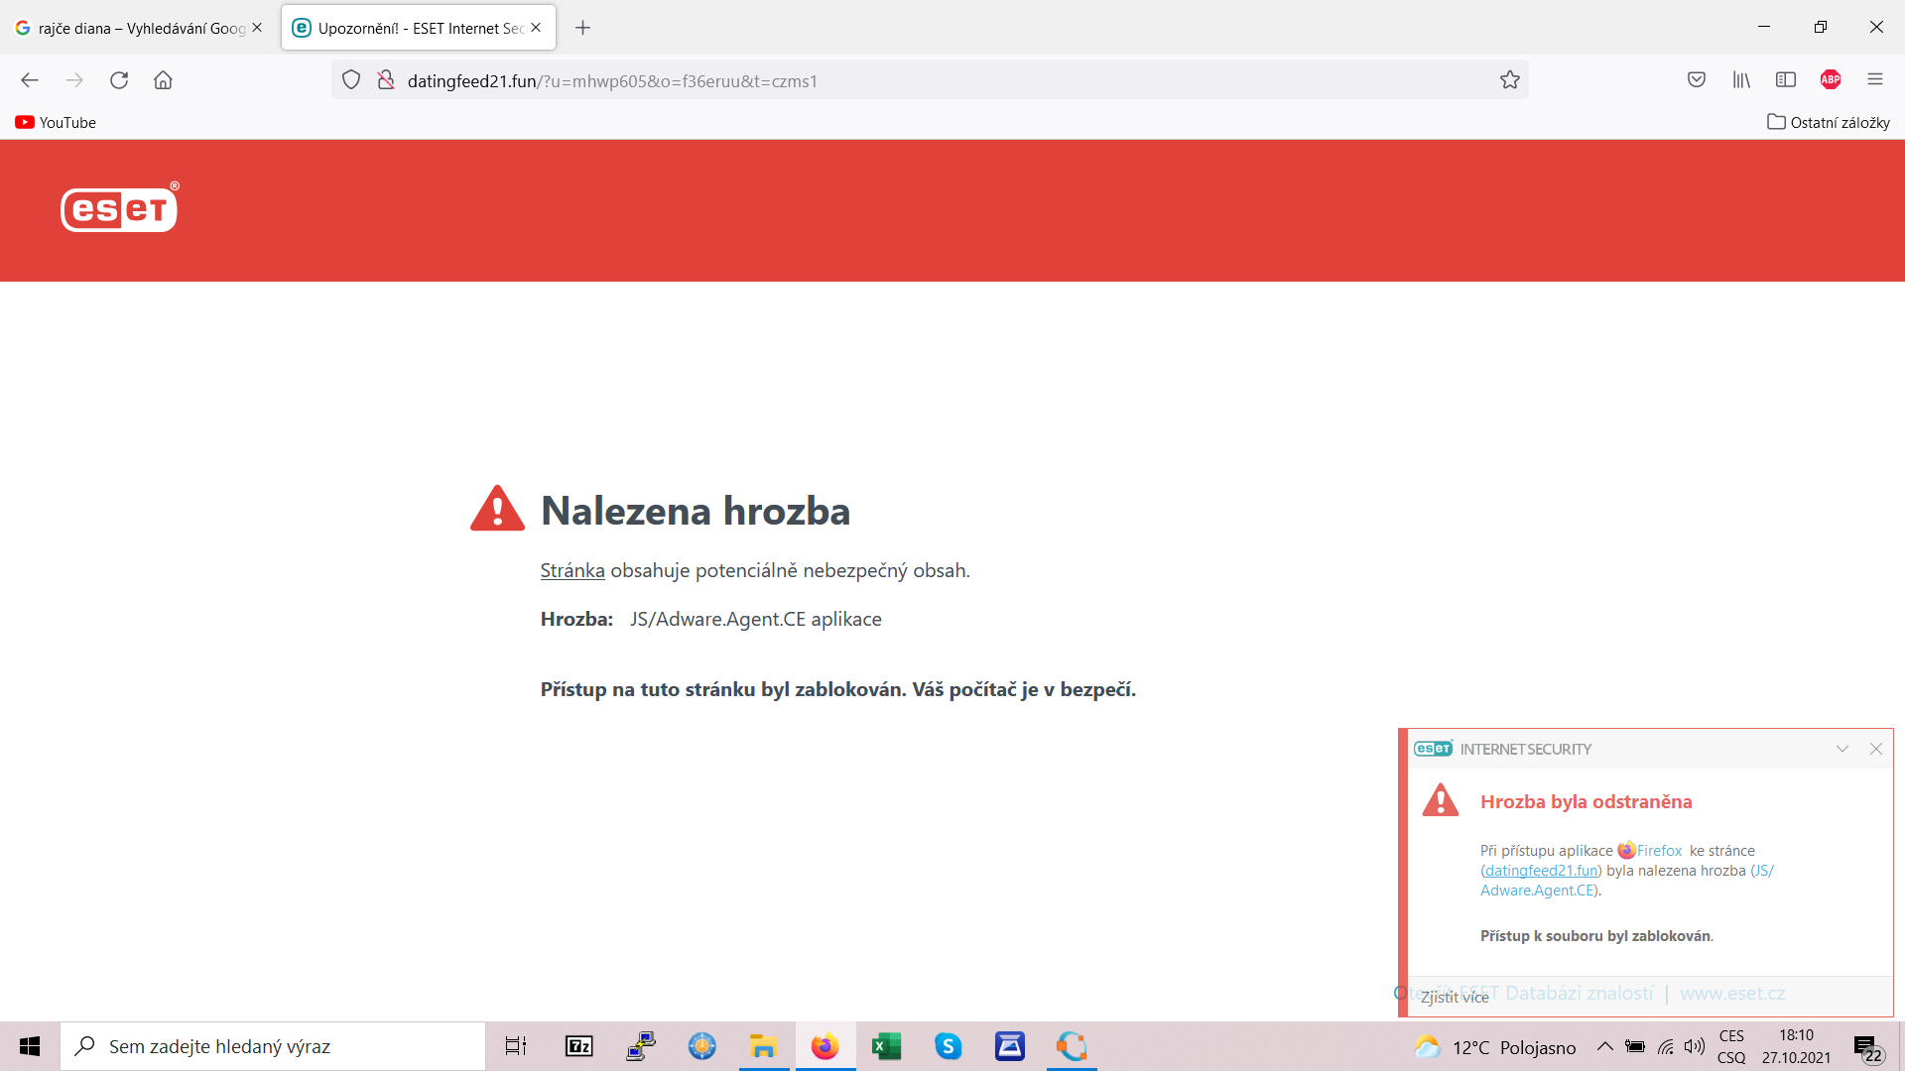
Task: Open Skype from the taskbar
Action: pyautogui.click(x=948, y=1046)
